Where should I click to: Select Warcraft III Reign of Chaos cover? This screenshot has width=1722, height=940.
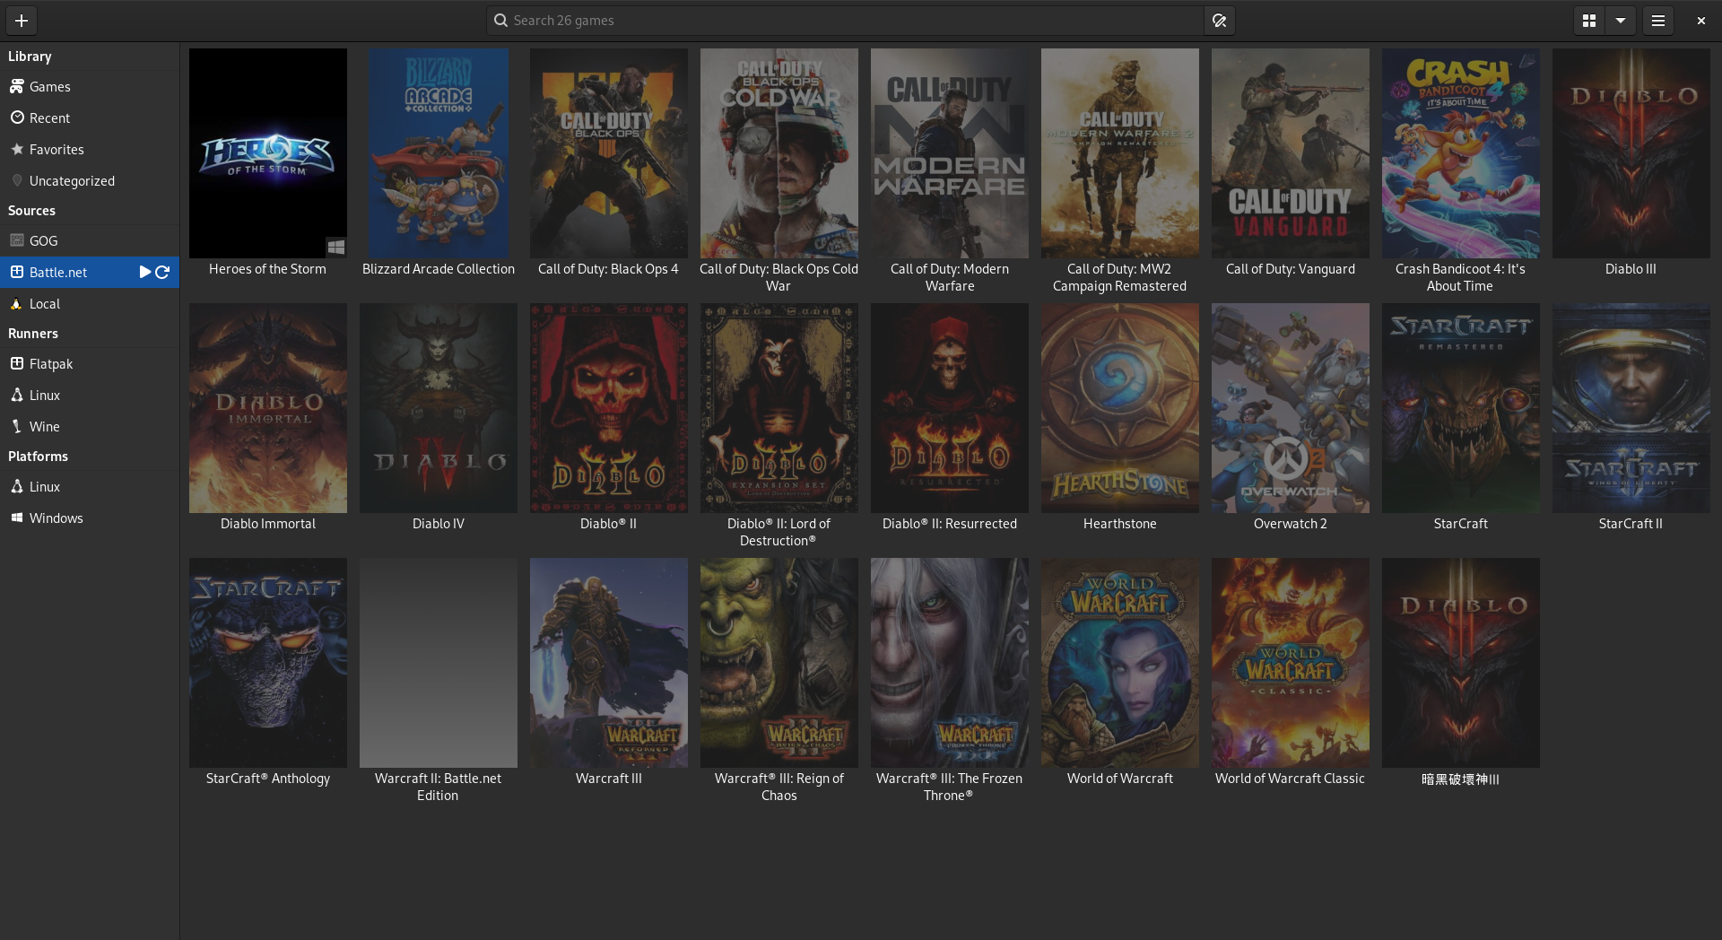[779, 663]
